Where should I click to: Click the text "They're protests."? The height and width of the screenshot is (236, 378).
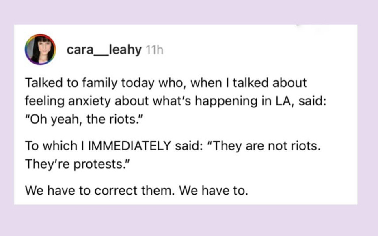78,164
